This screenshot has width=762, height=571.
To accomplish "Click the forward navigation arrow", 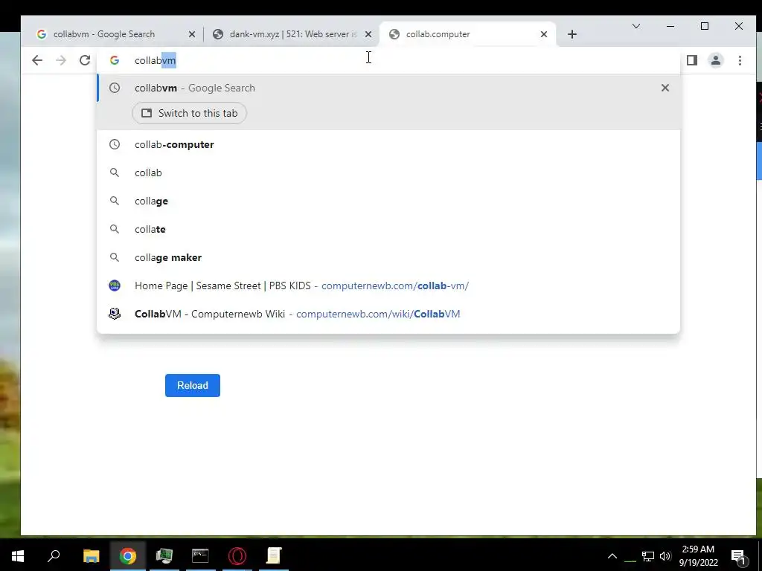I will (61, 60).
